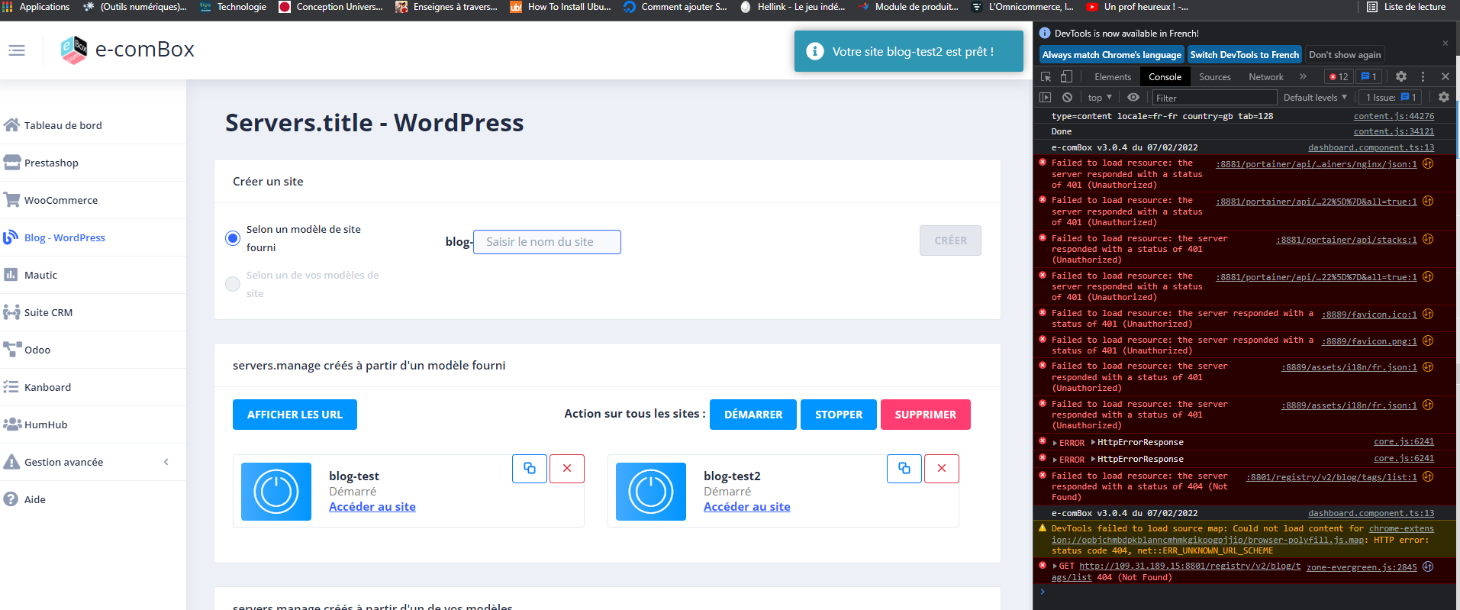Click the CRÉER button
1460x610 pixels.
pos(950,240)
